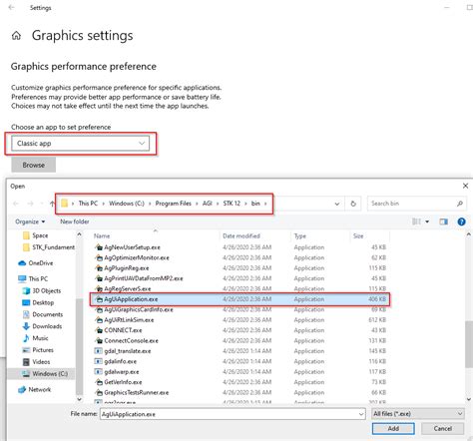Click New folder

tap(75, 221)
